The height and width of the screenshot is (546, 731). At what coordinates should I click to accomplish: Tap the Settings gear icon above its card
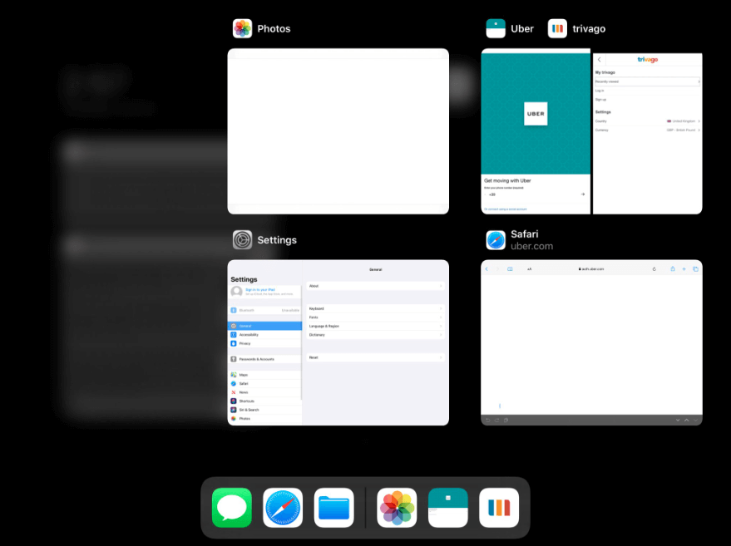243,240
